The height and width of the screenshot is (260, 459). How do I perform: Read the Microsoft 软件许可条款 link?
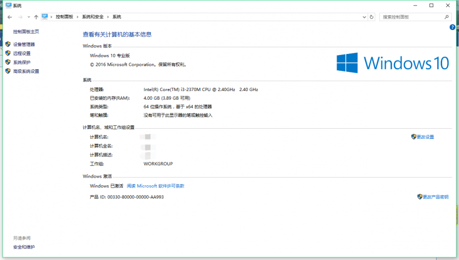(x=156, y=186)
